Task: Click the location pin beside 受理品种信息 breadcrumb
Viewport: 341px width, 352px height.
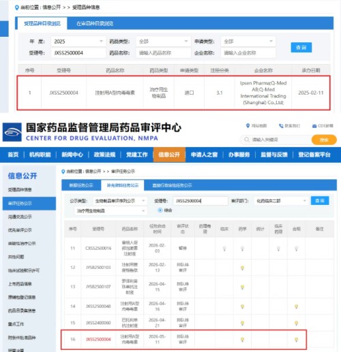Action: 16,7
